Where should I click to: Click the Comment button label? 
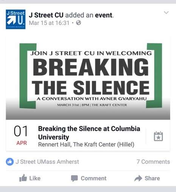click(93, 178)
